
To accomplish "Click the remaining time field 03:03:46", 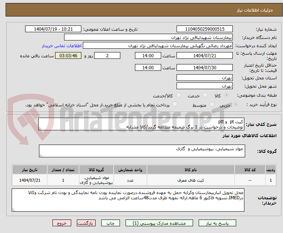I will tap(68, 55).
